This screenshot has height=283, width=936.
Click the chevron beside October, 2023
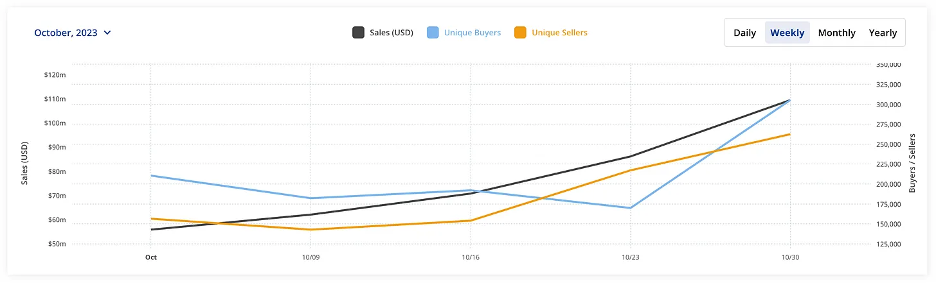107,33
